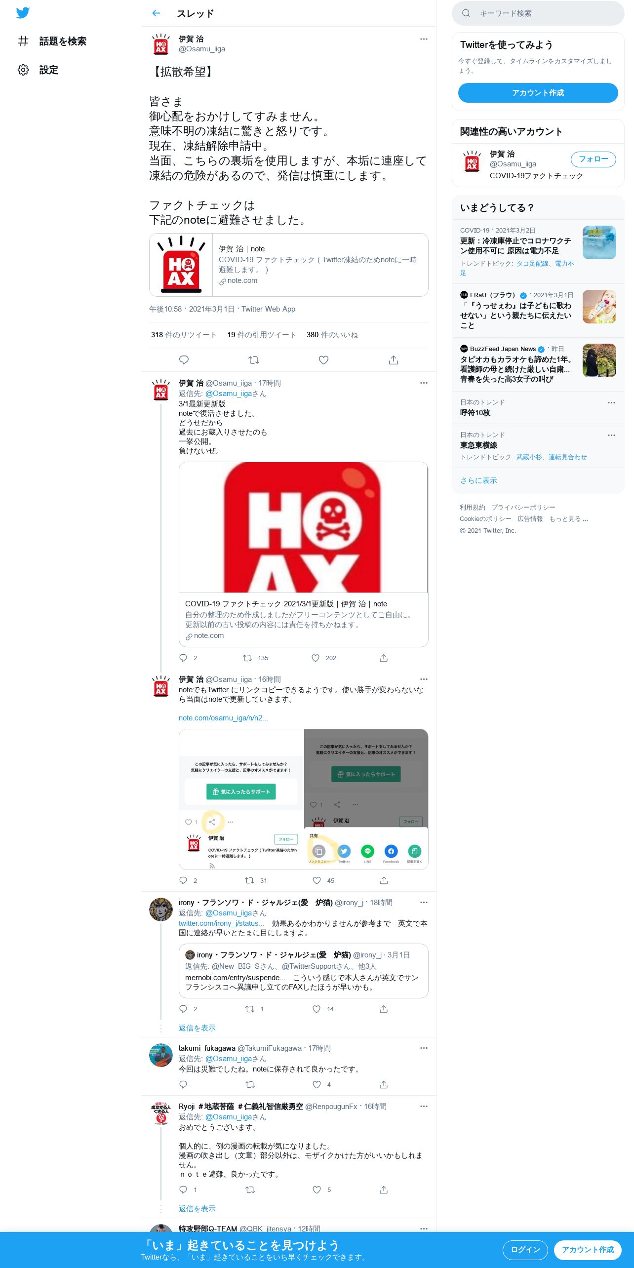Open the 話題を検索 hashtag menu item
This screenshot has width=634, height=1268.
[x=52, y=41]
